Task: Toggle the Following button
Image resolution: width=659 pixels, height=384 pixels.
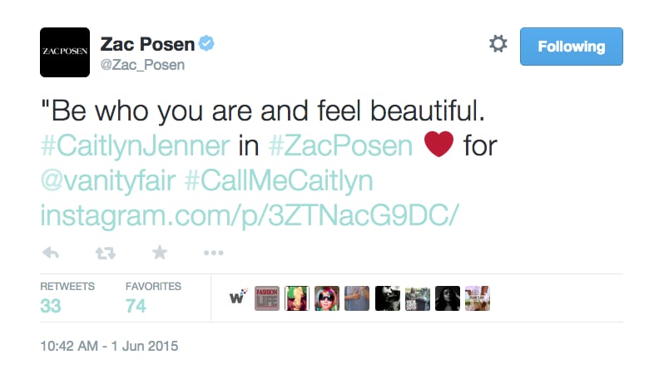Action: coord(571,47)
